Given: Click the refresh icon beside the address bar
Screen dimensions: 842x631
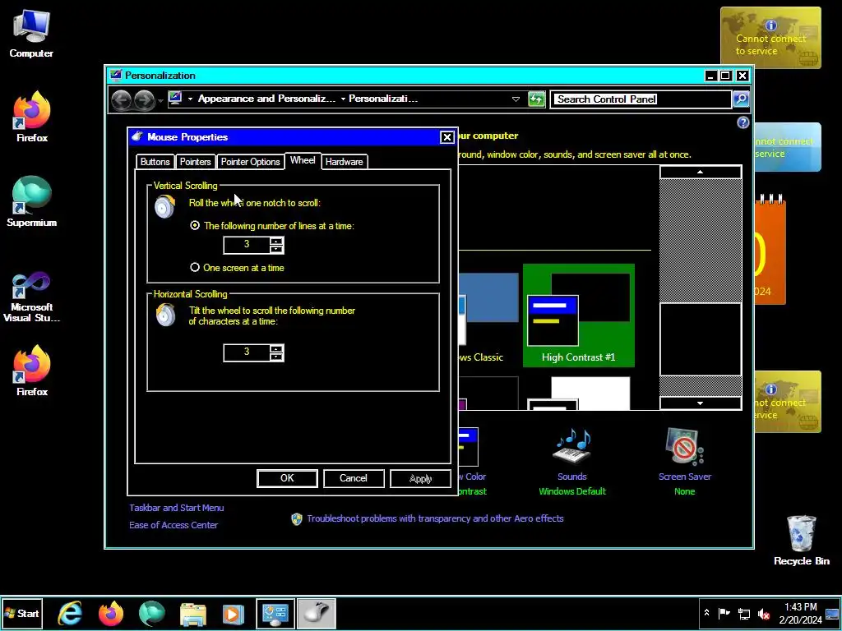Looking at the screenshot, I should pos(536,99).
